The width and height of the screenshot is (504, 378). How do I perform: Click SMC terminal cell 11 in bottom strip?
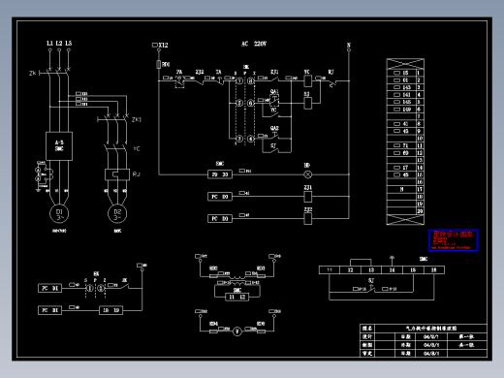[330, 270]
